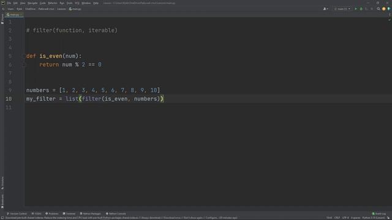Open the Project tool window sidebar
This screenshot has width=392, height=220.
[2, 19]
